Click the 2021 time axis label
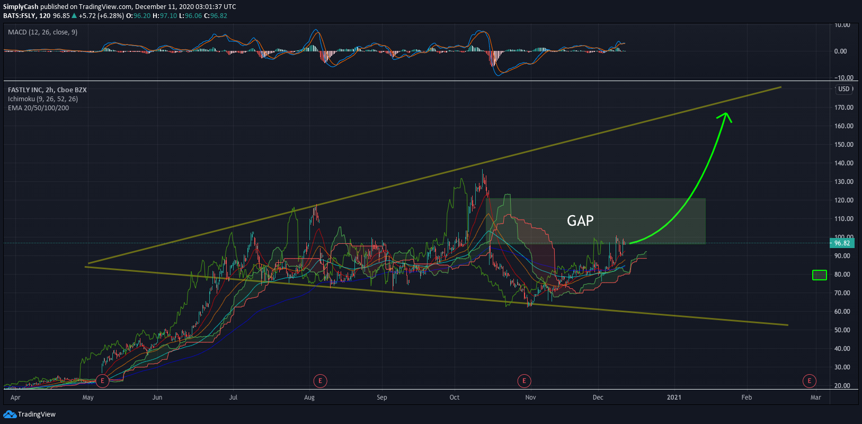Viewport: 862px width, 424px height. (674, 397)
